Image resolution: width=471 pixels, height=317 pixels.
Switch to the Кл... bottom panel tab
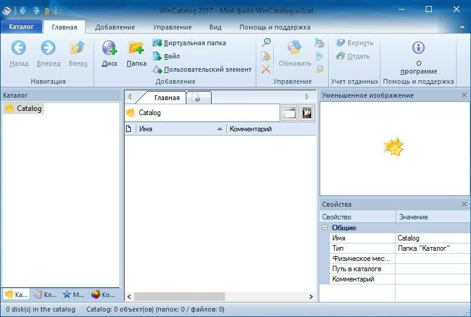45,295
